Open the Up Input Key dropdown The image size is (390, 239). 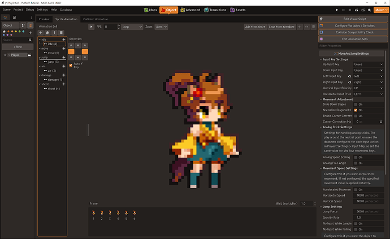click(x=369, y=64)
